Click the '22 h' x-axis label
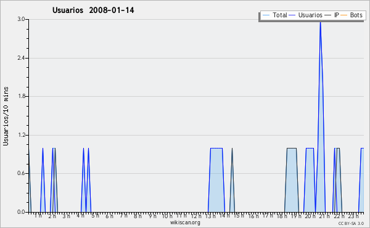 click(x=339, y=216)
